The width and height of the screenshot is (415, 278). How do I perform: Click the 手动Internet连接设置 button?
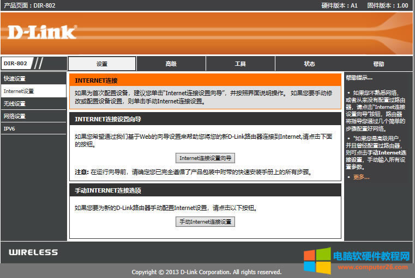point(205,221)
